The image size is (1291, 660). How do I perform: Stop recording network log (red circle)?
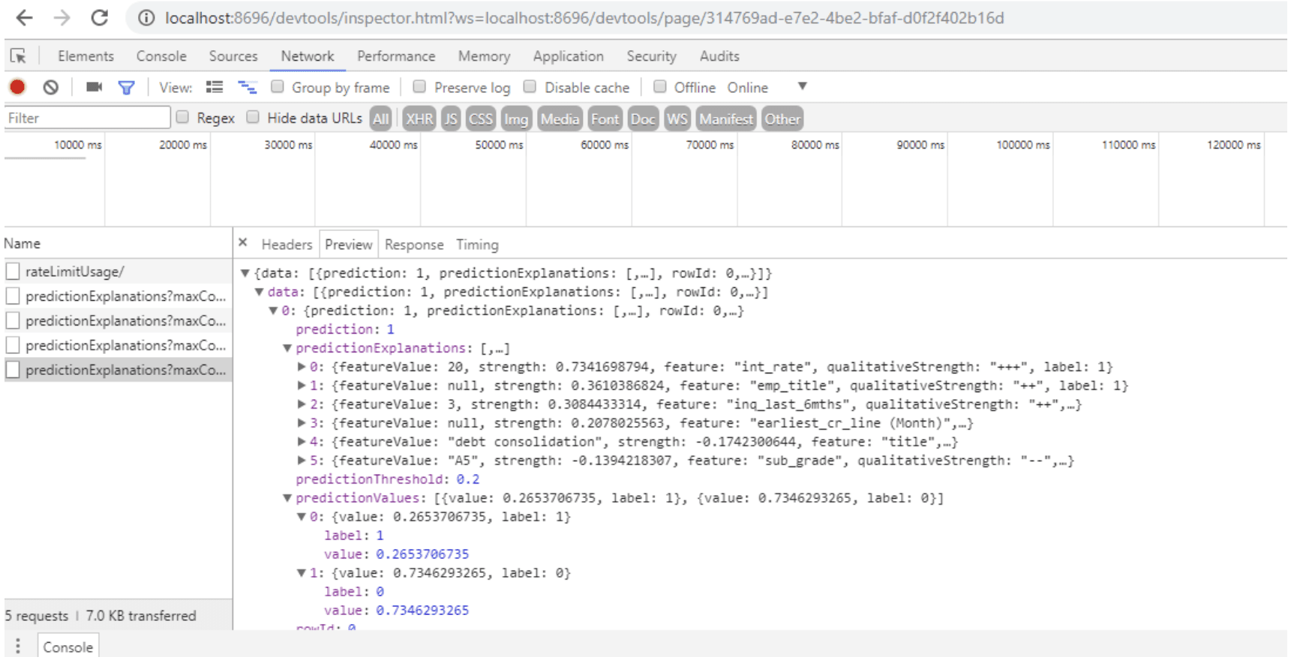pyautogui.click(x=17, y=87)
